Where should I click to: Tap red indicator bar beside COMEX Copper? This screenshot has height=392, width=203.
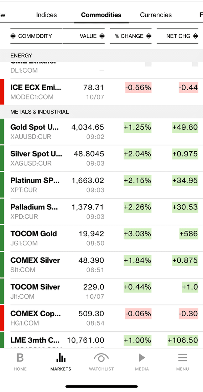(x=2, y=318)
